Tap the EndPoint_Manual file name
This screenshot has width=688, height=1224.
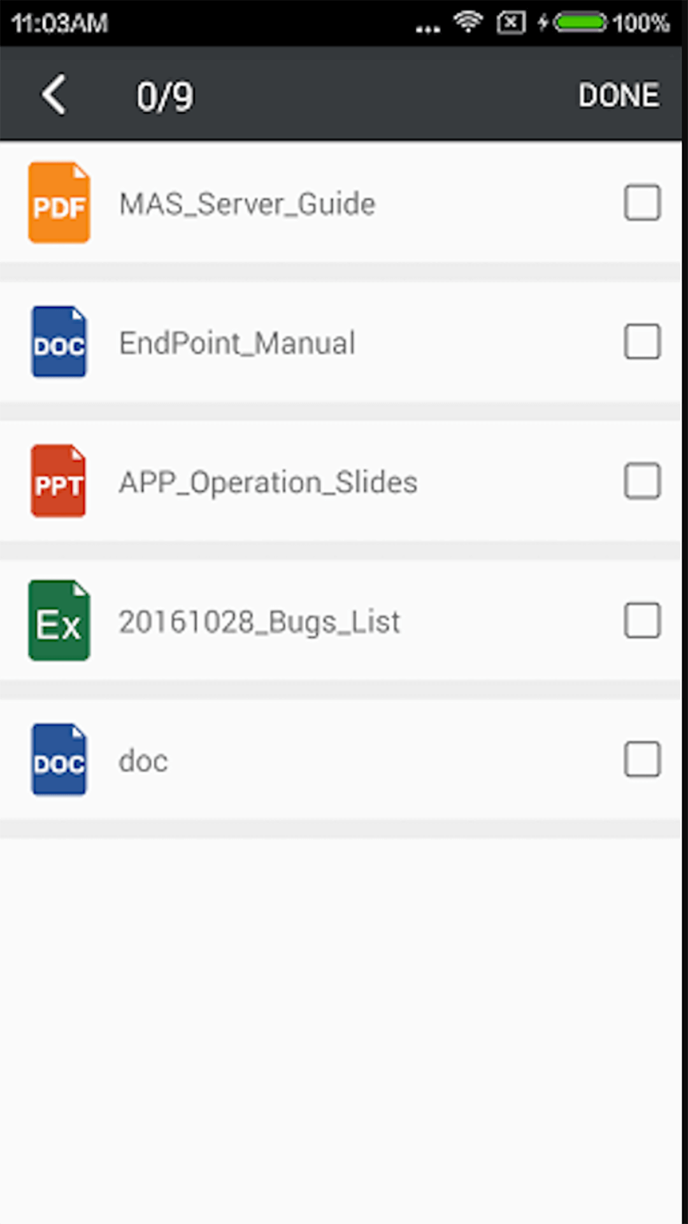pyautogui.click(x=237, y=343)
